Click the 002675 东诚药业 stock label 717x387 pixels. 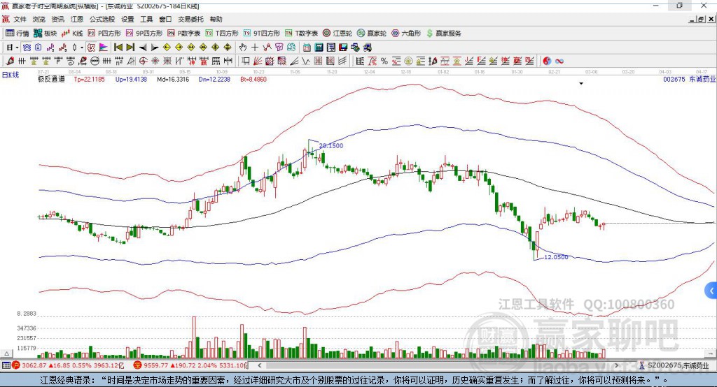tap(690, 79)
